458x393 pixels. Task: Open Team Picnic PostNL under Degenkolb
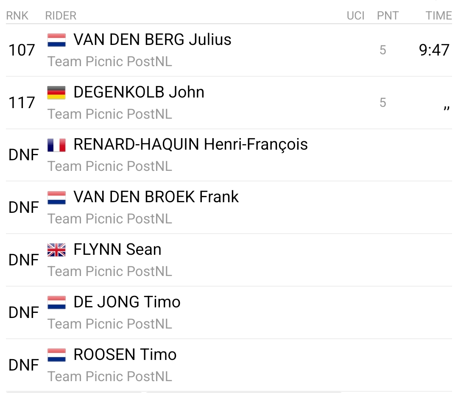click(110, 114)
